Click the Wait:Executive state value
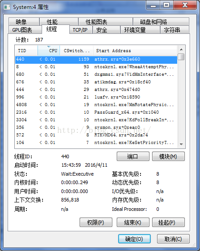 click(x=77, y=174)
